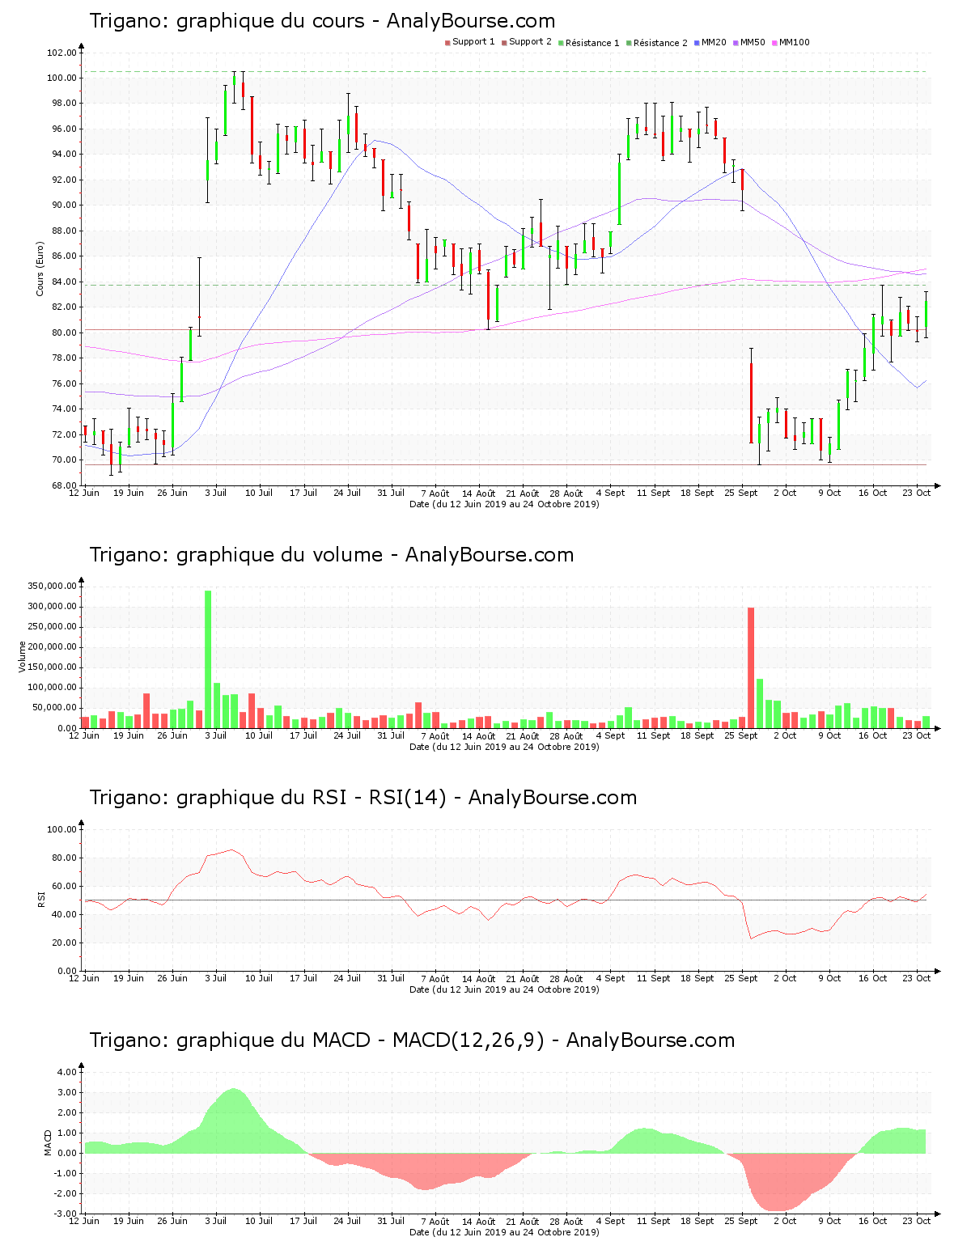Click the title 'Trigano: graphique du cours'
This screenshot has width=971, height=1254.
(227, 21)
